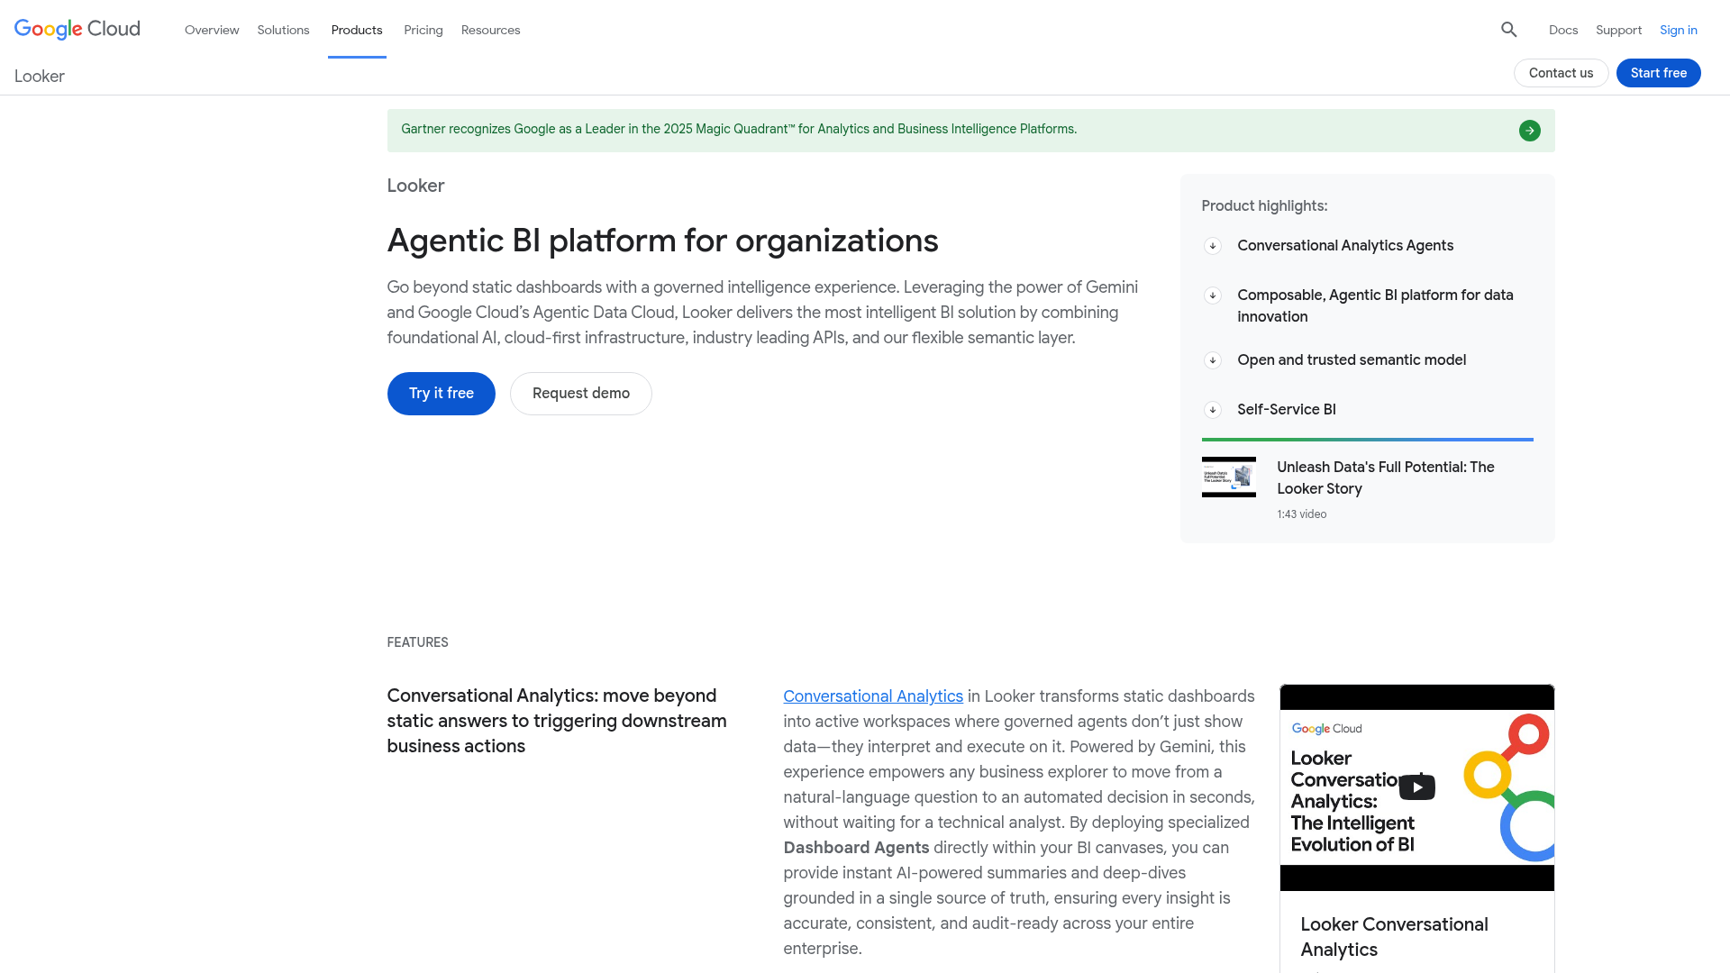Click the 'Dashboard Agents' bold text

[x=856, y=848]
